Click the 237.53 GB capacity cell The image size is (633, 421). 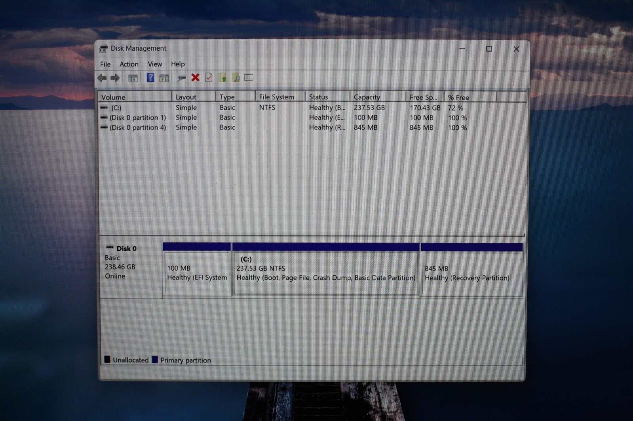pyautogui.click(x=369, y=108)
